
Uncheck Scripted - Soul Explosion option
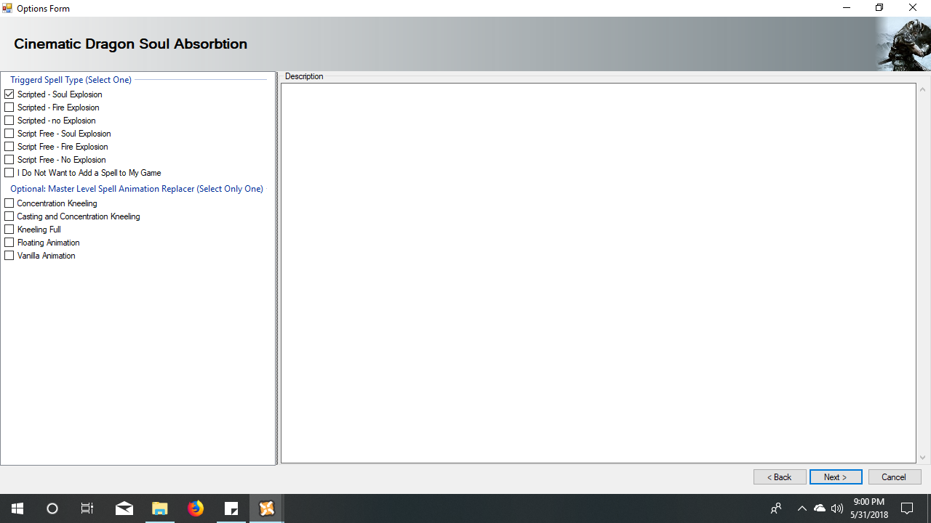(9, 94)
